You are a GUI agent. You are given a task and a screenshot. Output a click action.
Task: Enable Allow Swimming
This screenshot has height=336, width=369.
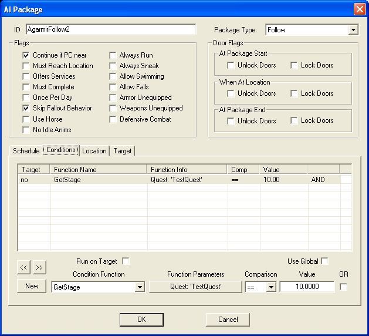pyautogui.click(x=113, y=76)
